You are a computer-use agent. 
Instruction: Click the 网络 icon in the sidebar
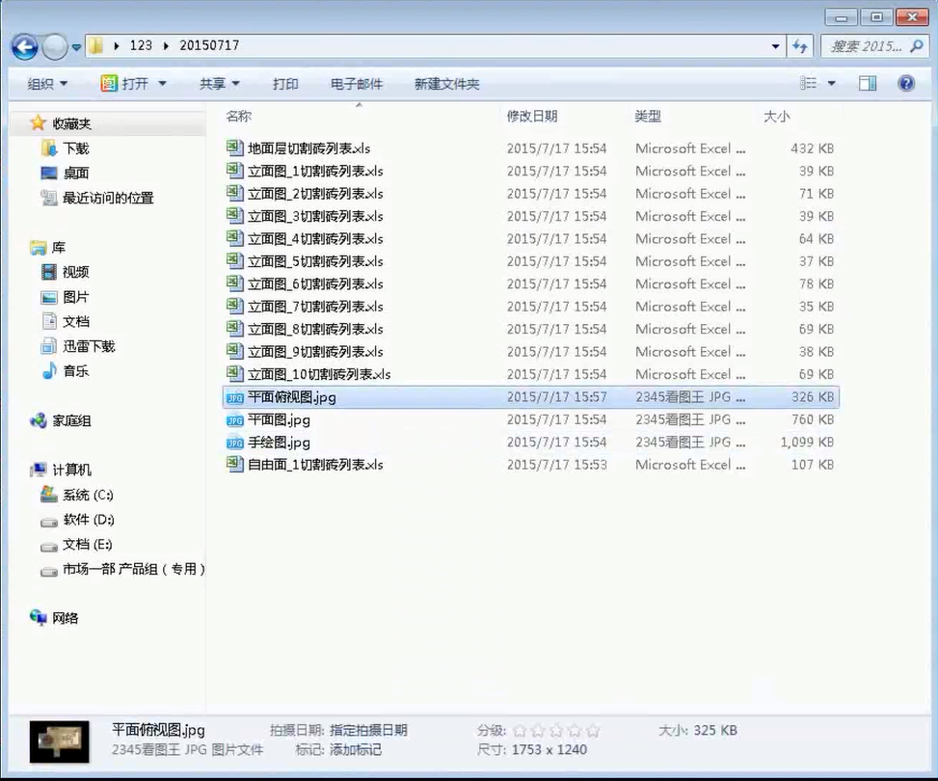point(64,617)
